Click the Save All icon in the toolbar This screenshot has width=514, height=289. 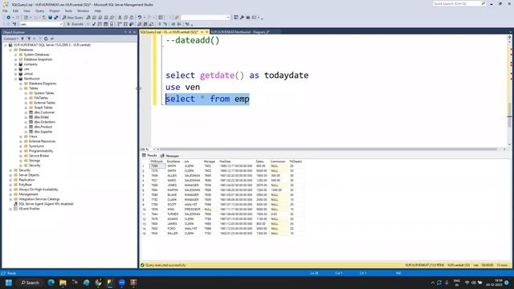point(56,18)
